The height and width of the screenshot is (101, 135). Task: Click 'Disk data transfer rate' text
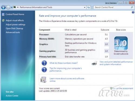tap(75, 57)
